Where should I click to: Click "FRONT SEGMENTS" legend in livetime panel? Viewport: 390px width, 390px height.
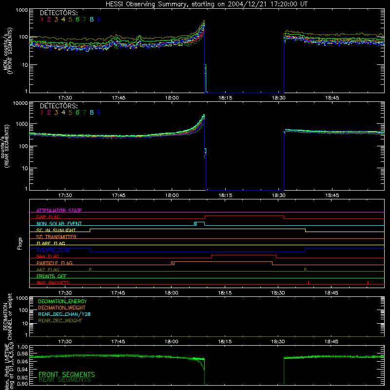67,374
